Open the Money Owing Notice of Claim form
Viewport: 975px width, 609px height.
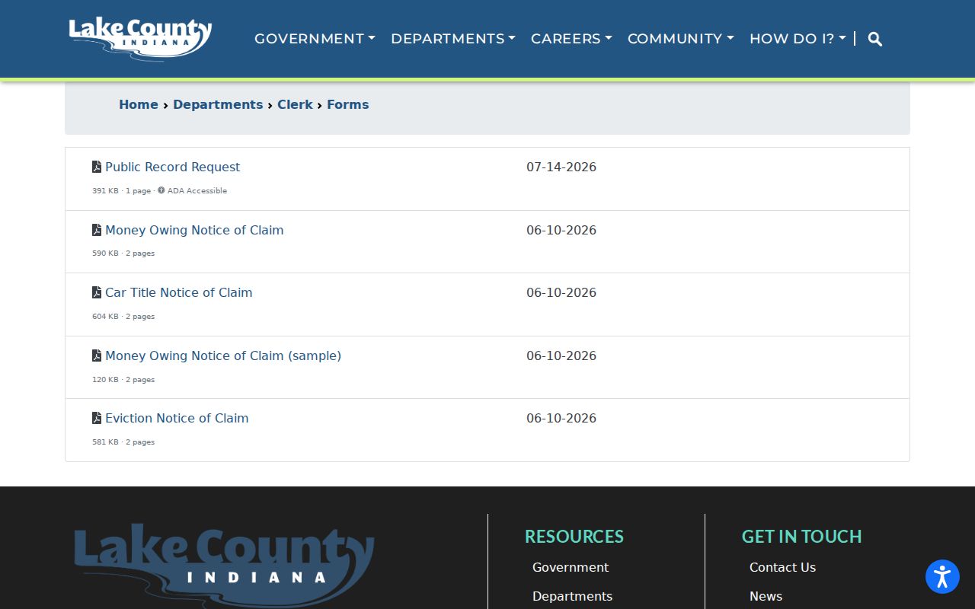tap(194, 230)
